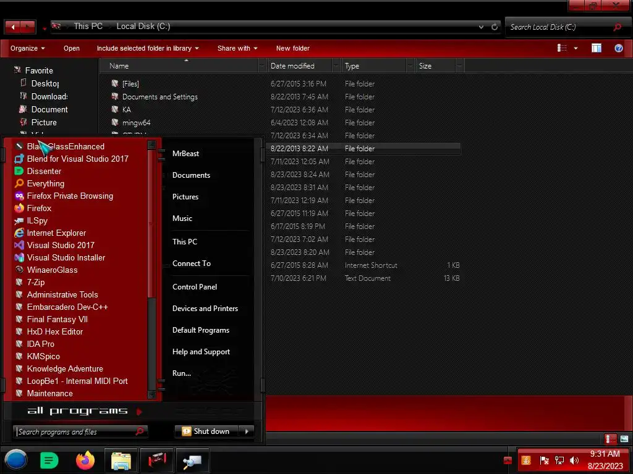Image resolution: width=633 pixels, height=474 pixels.
Task: Open recent locations dropdown arrow
Action: tap(45, 29)
